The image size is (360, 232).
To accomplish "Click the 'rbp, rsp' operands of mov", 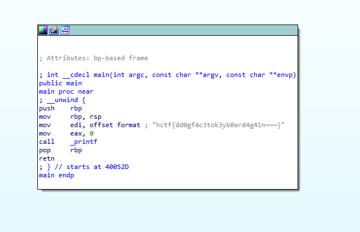I will coord(85,117).
